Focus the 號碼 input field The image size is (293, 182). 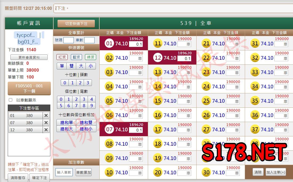68,40
